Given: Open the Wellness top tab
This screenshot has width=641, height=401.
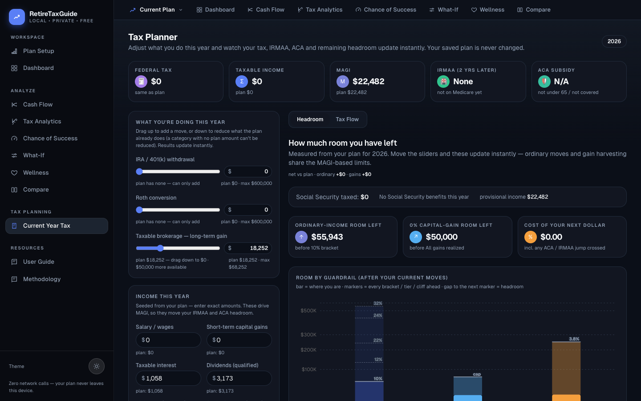Looking at the screenshot, I should click(x=488, y=9).
